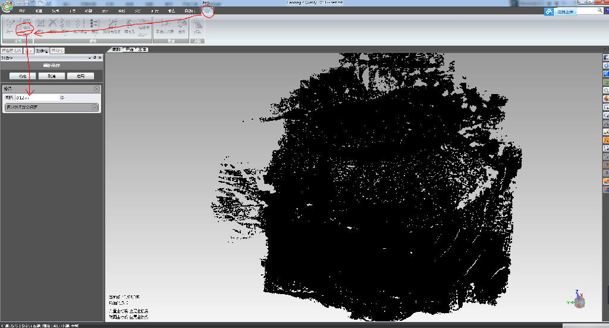Click the Merge ribbon icon

click(181, 26)
